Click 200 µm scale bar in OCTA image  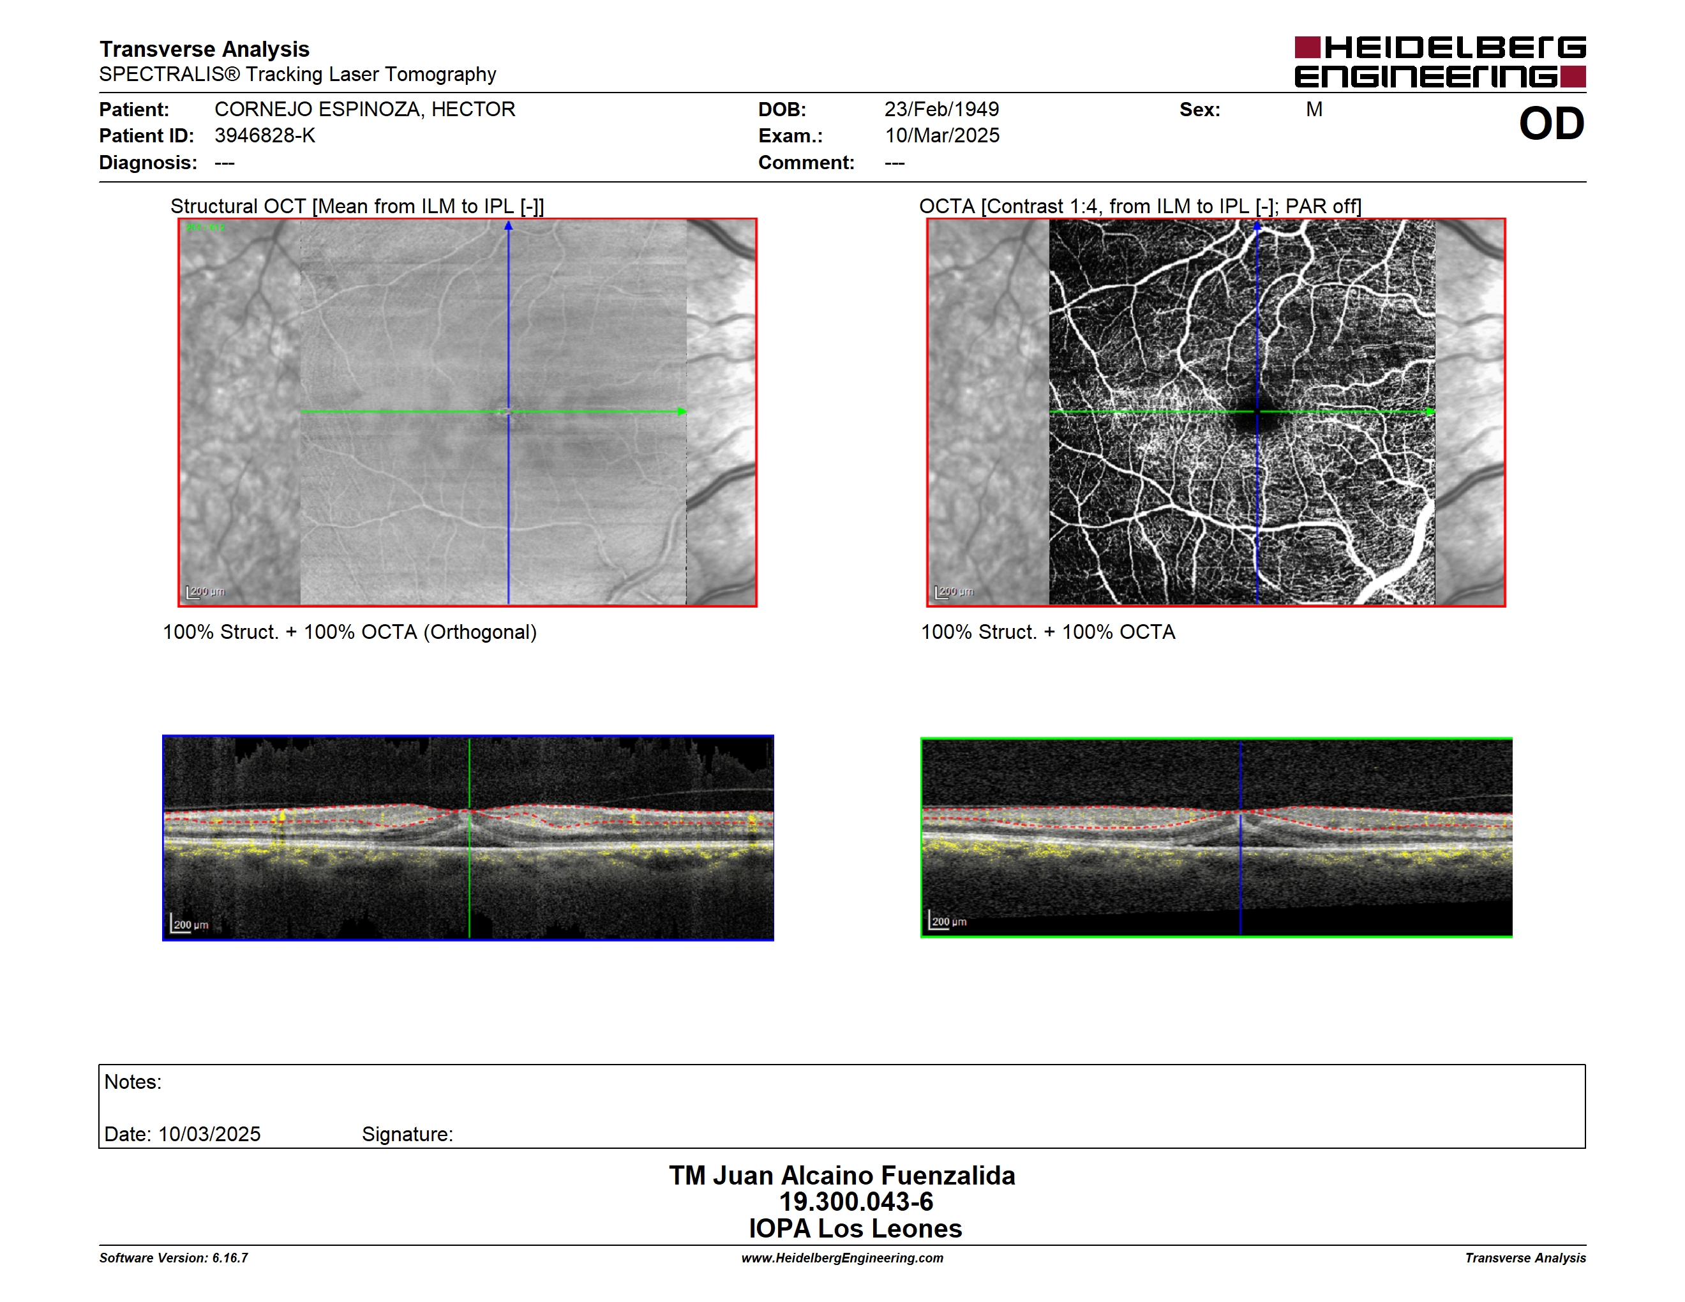[954, 592]
